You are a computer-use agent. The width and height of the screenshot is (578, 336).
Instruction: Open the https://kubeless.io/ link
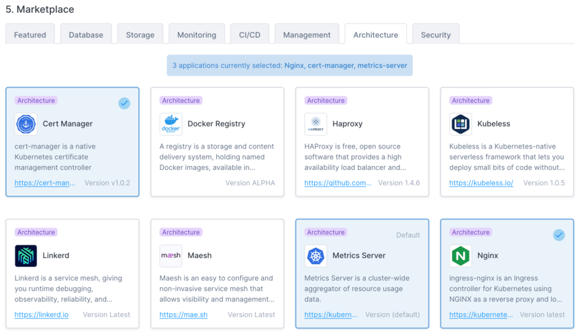click(481, 183)
